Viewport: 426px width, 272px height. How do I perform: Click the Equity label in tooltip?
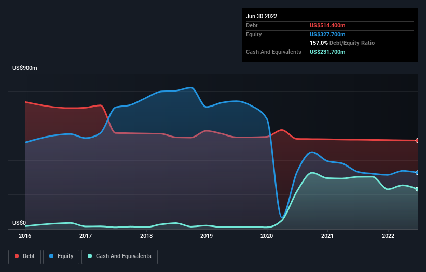coord(254,34)
